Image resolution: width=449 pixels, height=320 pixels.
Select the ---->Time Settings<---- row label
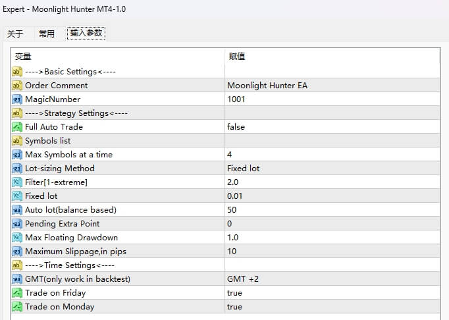pos(70,265)
